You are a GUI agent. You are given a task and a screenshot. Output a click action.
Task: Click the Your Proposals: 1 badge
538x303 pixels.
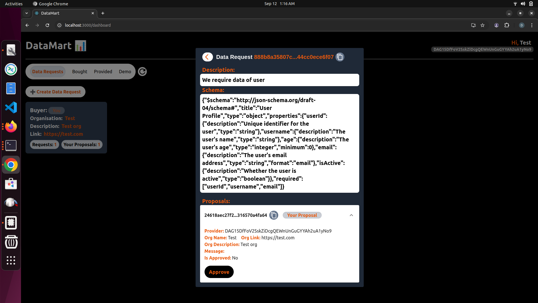pos(82,144)
